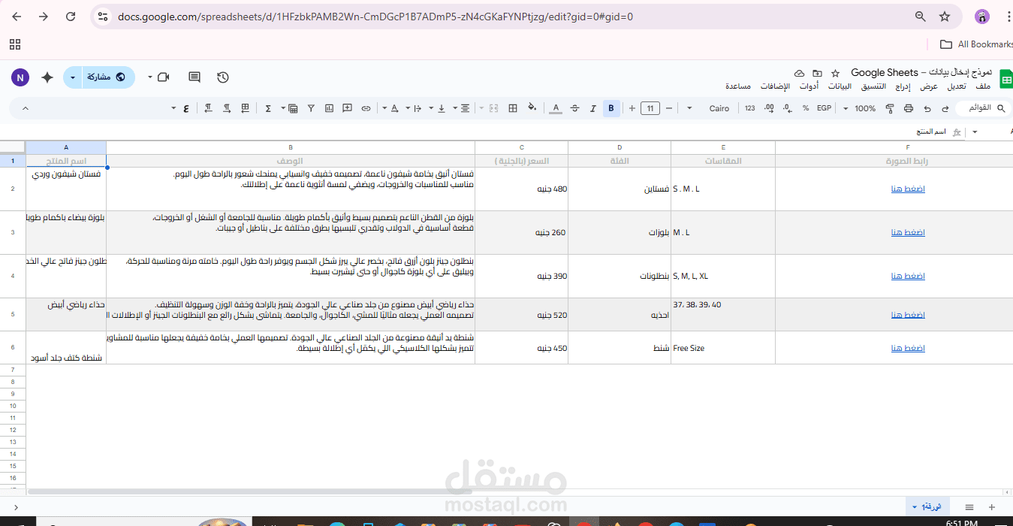Click the move to folder icon
Viewport: 1013px width, 526px height.
[x=817, y=73]
